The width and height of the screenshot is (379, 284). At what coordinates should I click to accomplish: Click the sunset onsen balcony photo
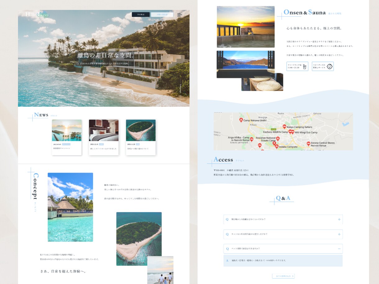(246, 27)
